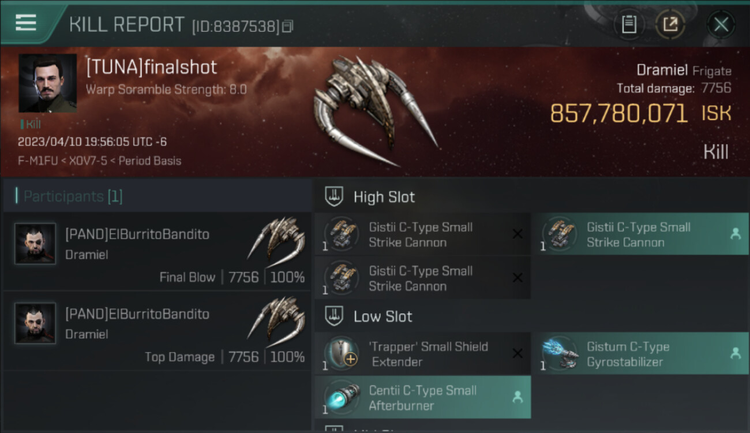
Task: Select Gistum C-Type Gyrostabilizer module
Action: (x=640, y=354)
